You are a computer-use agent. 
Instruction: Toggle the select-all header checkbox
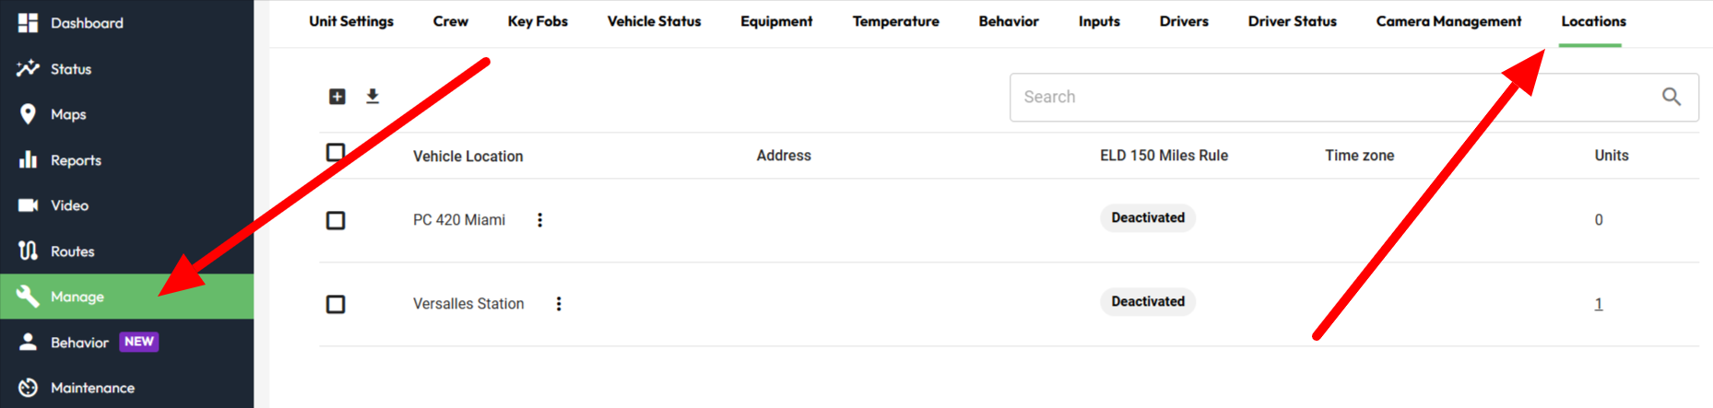pyautogui.click(x=336, y=152)
